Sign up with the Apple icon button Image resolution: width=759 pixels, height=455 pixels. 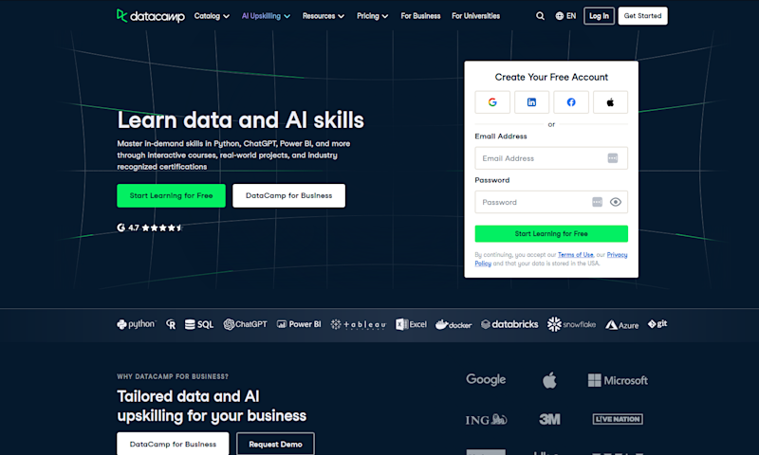tap(610, 102)
